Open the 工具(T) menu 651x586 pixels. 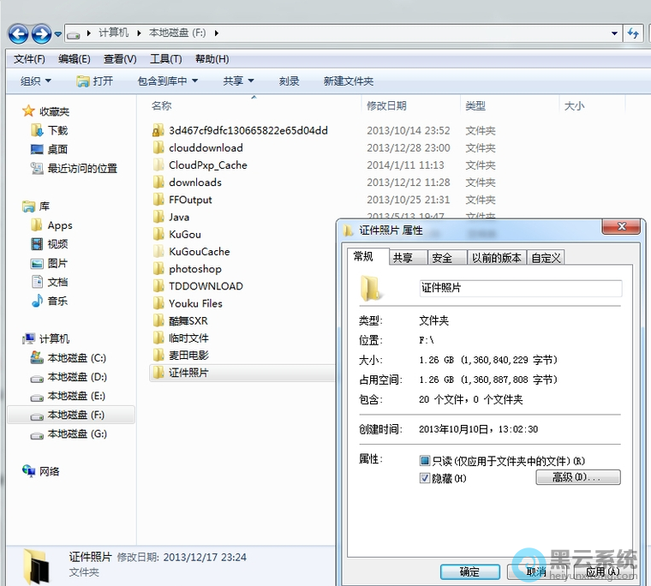[x=165, y=59]
